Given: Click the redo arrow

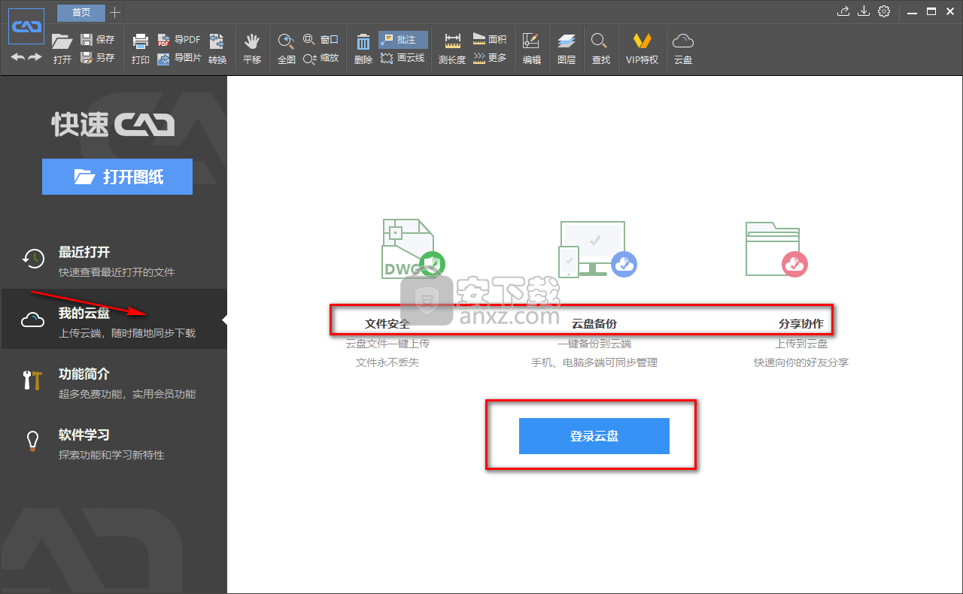Looking at the screenshot, I should (35, 58).
